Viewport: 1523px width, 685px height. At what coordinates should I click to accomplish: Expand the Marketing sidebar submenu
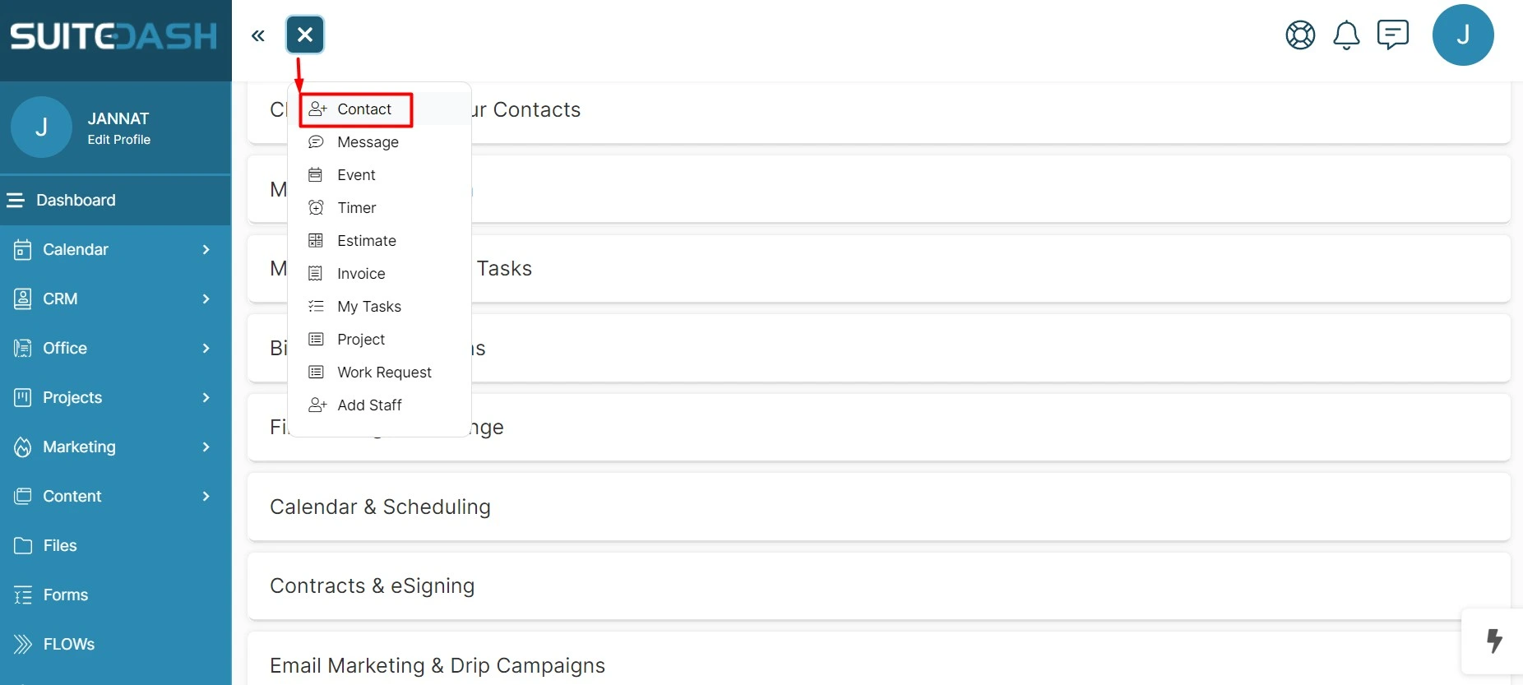[206, 447]
